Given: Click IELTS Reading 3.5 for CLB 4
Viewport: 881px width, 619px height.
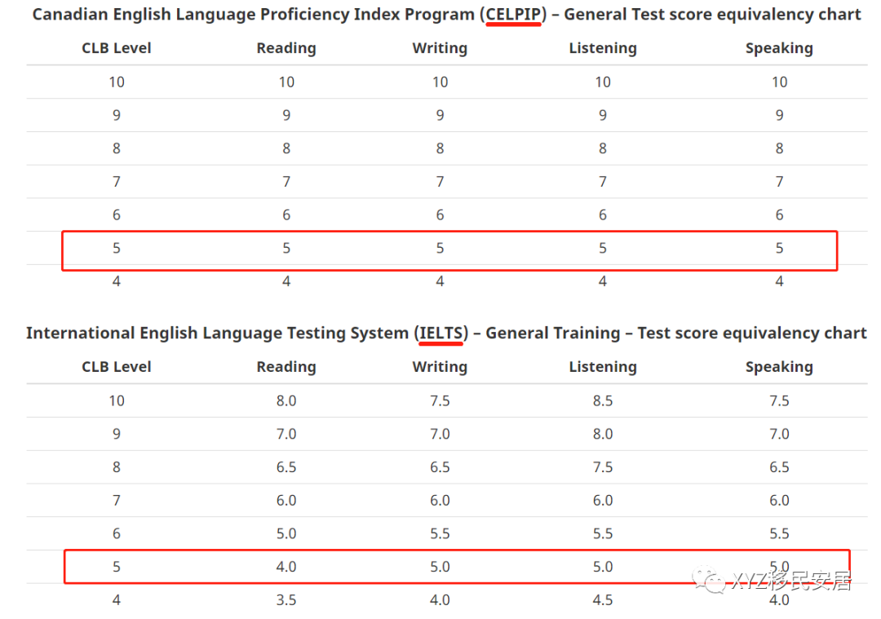Looking at the screenshot, I should point(286,600).
